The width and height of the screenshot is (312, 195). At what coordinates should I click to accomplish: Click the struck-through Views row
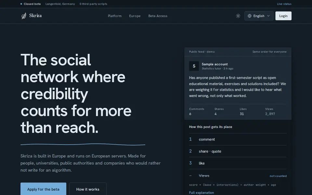[238, 176]
